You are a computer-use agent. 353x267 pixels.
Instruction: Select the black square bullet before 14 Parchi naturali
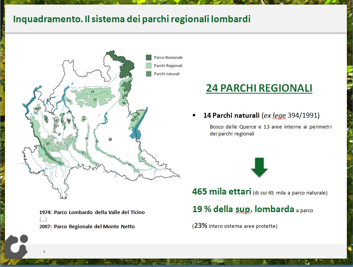click(x=194, y=115)
